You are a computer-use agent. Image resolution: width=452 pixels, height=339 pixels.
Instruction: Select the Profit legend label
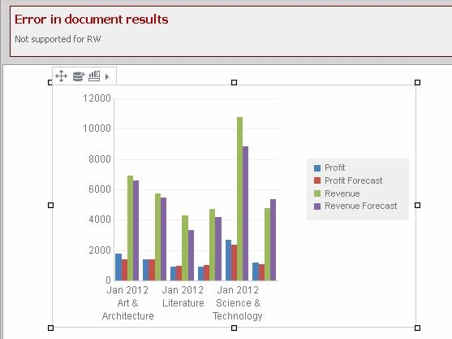(x=334, y=167)
